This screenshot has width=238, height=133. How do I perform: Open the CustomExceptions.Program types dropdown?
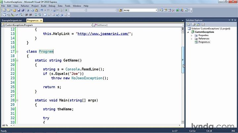[92, 25]
